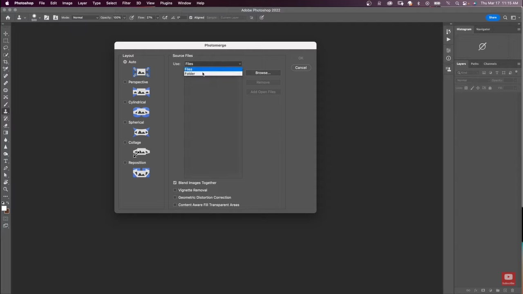Screen dimensions: 523x294
Task: Select the Crop tool
Action: 6,62
